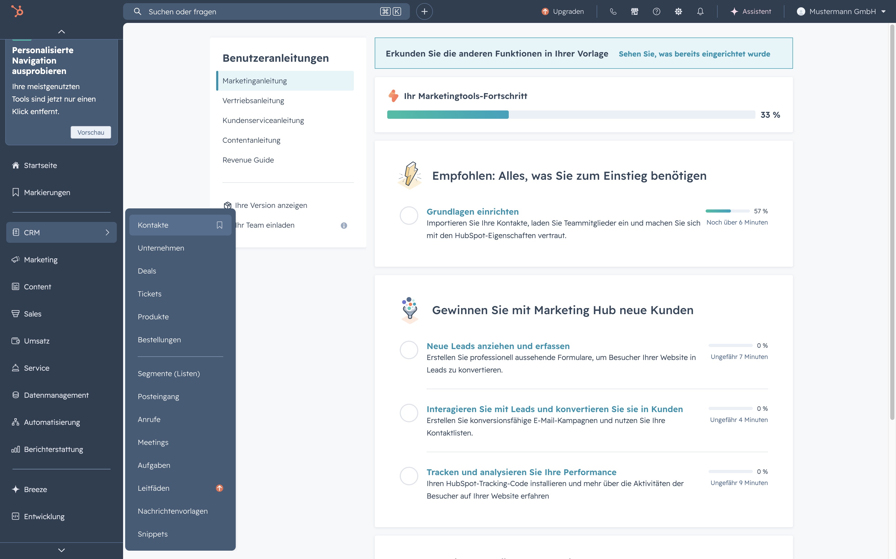
Task: Open Meetings in the CRM submenu
Action: (180, 442)
